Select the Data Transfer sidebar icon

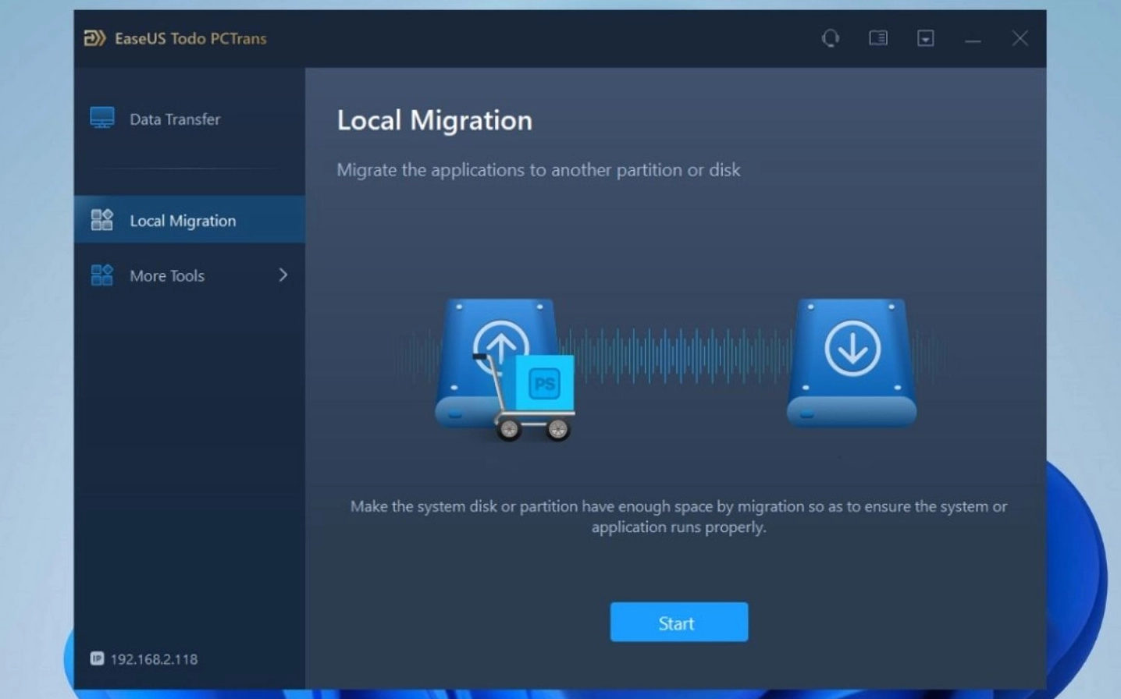pyautogui.click(x=101, y=119)
